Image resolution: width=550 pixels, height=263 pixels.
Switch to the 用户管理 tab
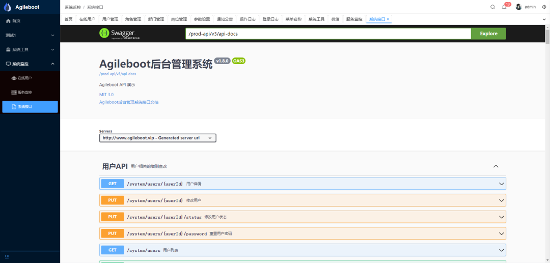tap(110, 19)
